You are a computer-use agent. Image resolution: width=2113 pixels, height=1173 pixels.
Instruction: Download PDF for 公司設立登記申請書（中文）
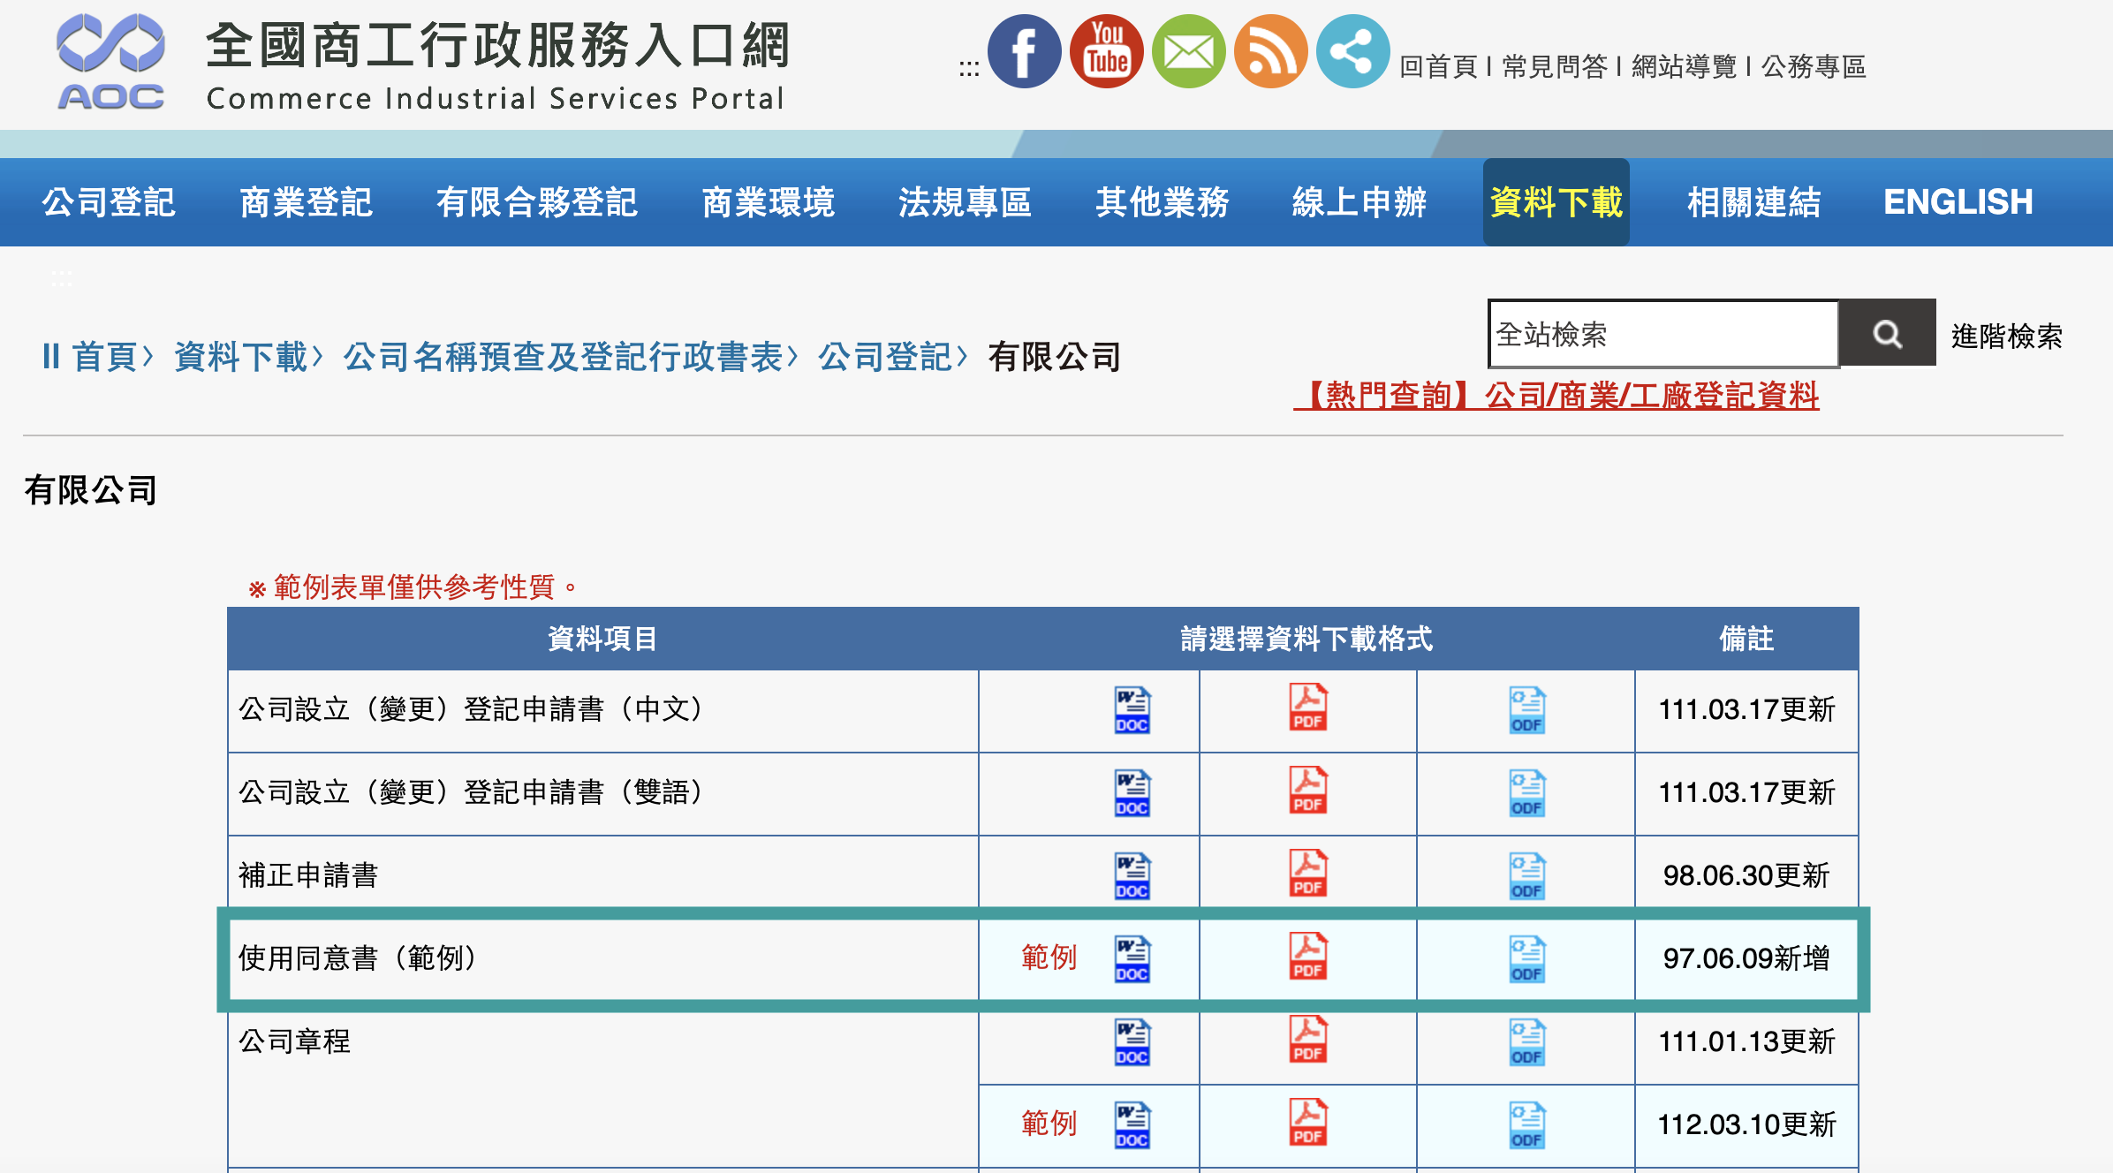point(1307,708)
